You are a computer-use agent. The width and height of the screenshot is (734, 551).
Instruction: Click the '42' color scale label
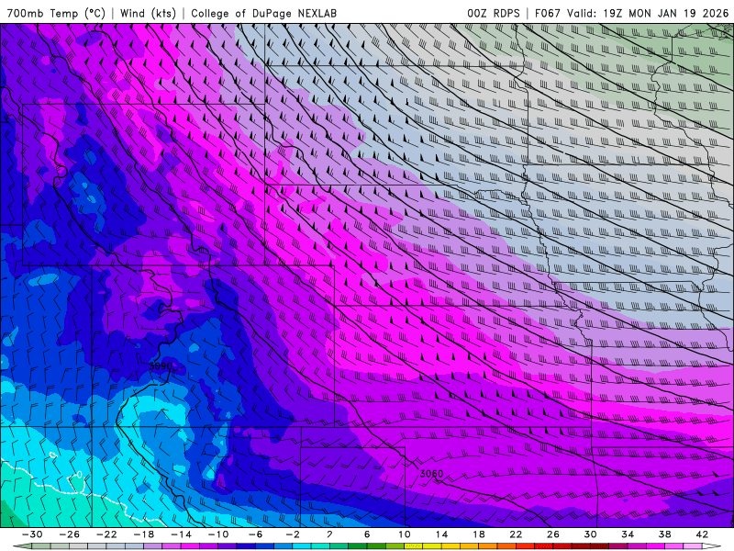coord(702,534)
